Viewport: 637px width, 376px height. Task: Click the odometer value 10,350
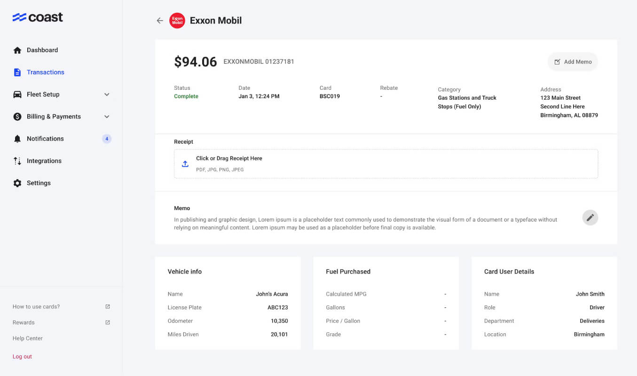point(279,321)
